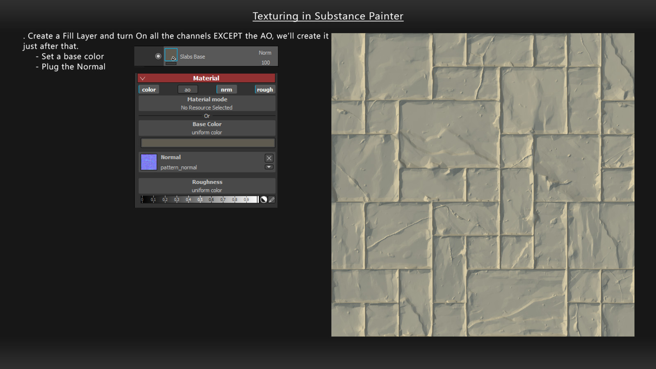Click the roughness grayscale circle icon
The width and height of the screenshot is (656, 369).
coord(264,199)
